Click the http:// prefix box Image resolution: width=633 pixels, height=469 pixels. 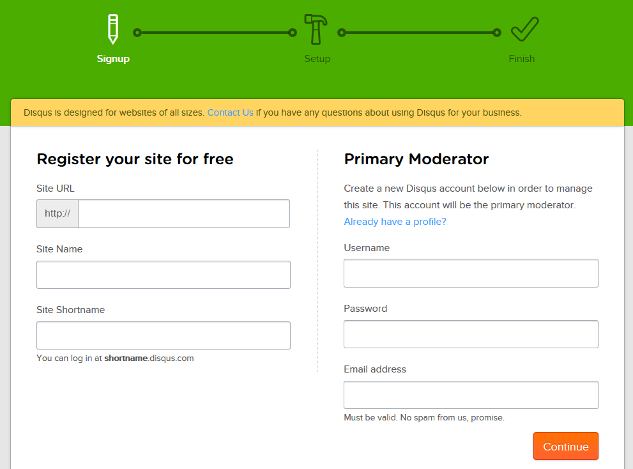[57, 213]
